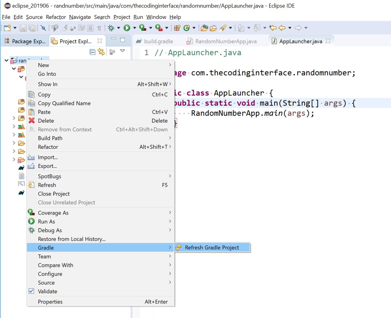Enable Link with Editor in Project Explorer
Screen dimensions: 391x318
pos(101,52)
